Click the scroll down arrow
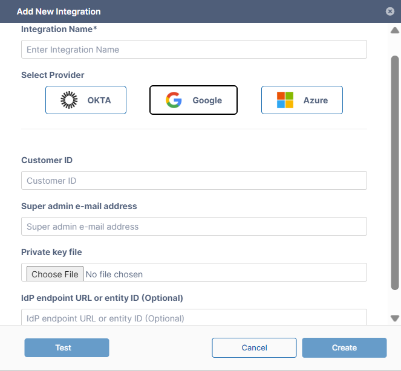Viewport: 401px width, 371px height. [395, 318]
